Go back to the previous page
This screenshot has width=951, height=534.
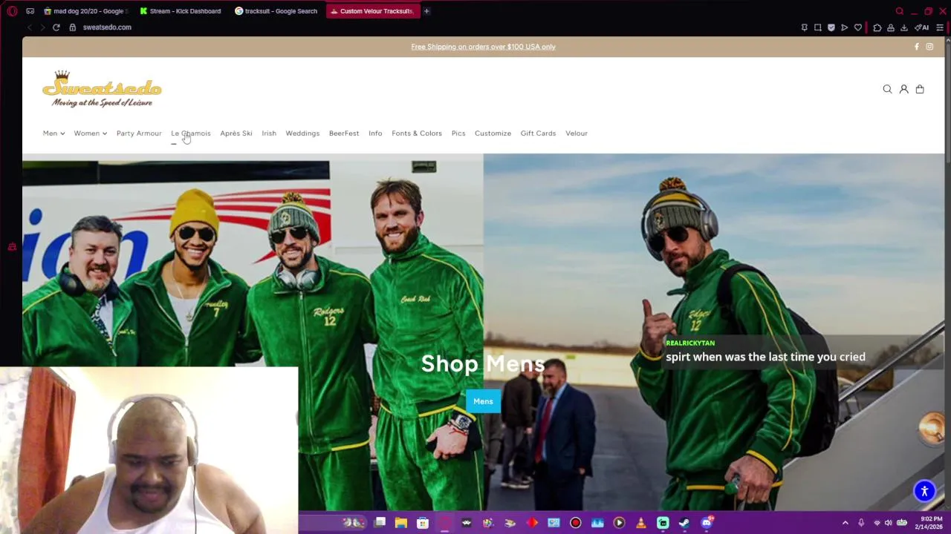[x=29, y=27]
